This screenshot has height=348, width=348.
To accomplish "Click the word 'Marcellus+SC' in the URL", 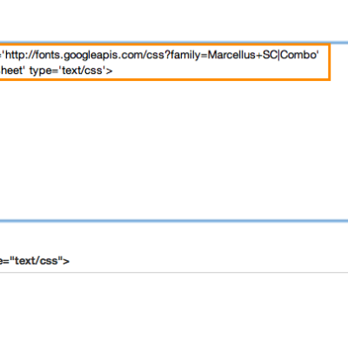I will (243, 55).
